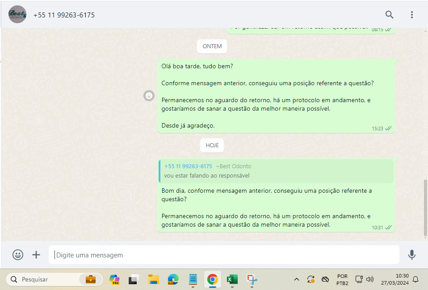Click the OneDrive cloud tray icon
Screen dimensions: 428x290
point(325,279)
